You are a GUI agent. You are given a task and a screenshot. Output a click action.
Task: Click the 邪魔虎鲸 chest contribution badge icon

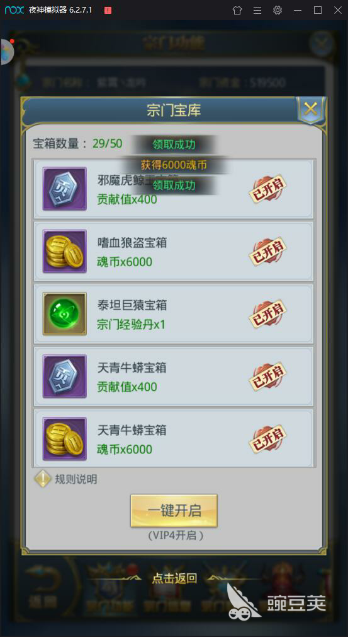click(64, 189)
